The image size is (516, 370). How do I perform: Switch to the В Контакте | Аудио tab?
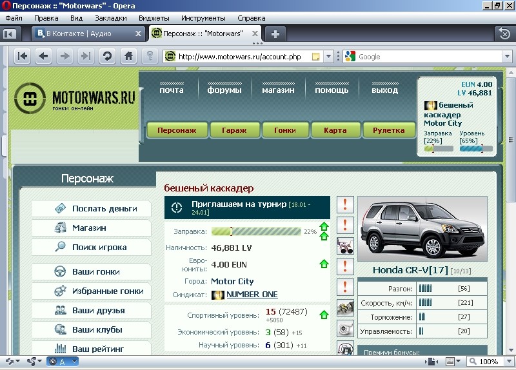(x=88, y=34)
